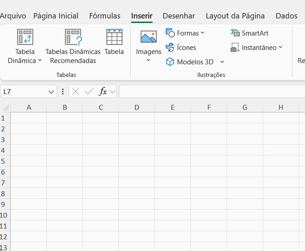Open the Arquivo menu
Image resolution: width=305 pixels, height=251 pixels.
click(13, 16)
